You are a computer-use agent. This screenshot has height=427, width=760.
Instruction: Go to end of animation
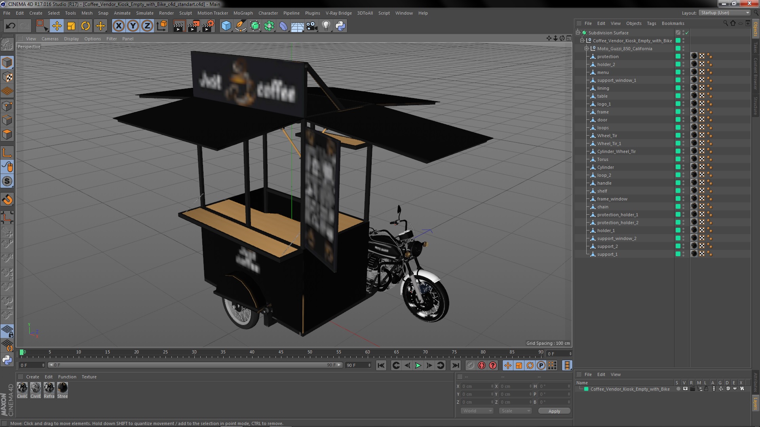[456, 365]
